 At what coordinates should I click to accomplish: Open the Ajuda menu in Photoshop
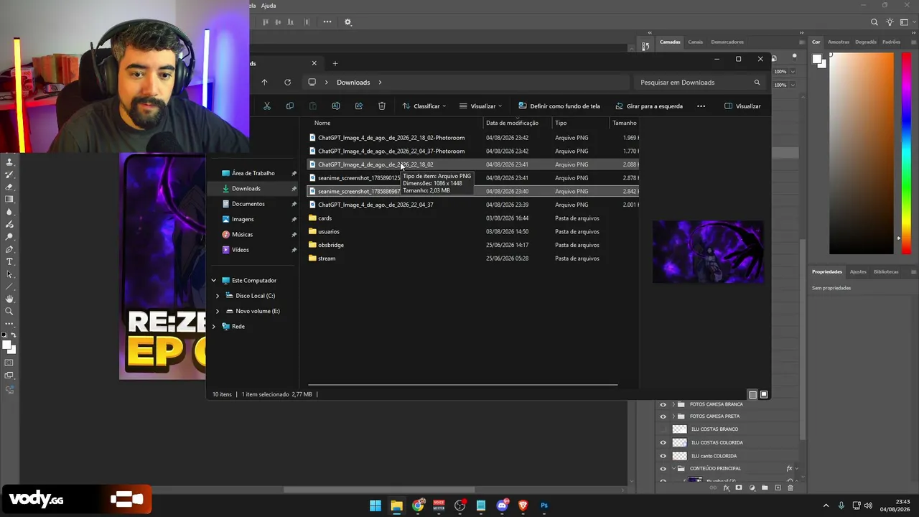click(269, 6)
